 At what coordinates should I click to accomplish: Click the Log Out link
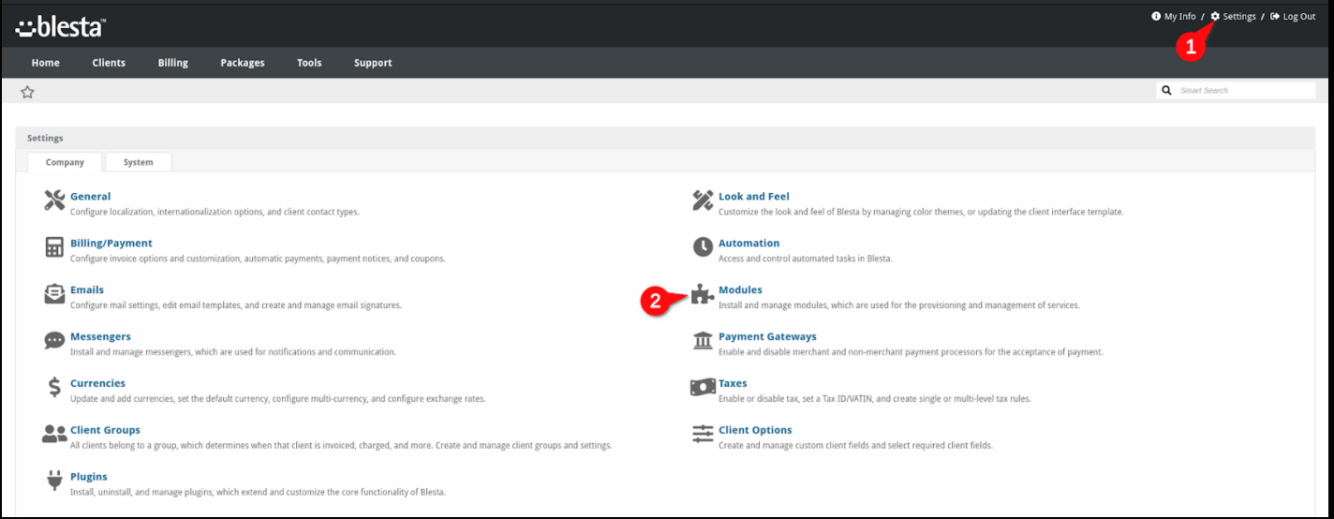tap(1293, 17)
